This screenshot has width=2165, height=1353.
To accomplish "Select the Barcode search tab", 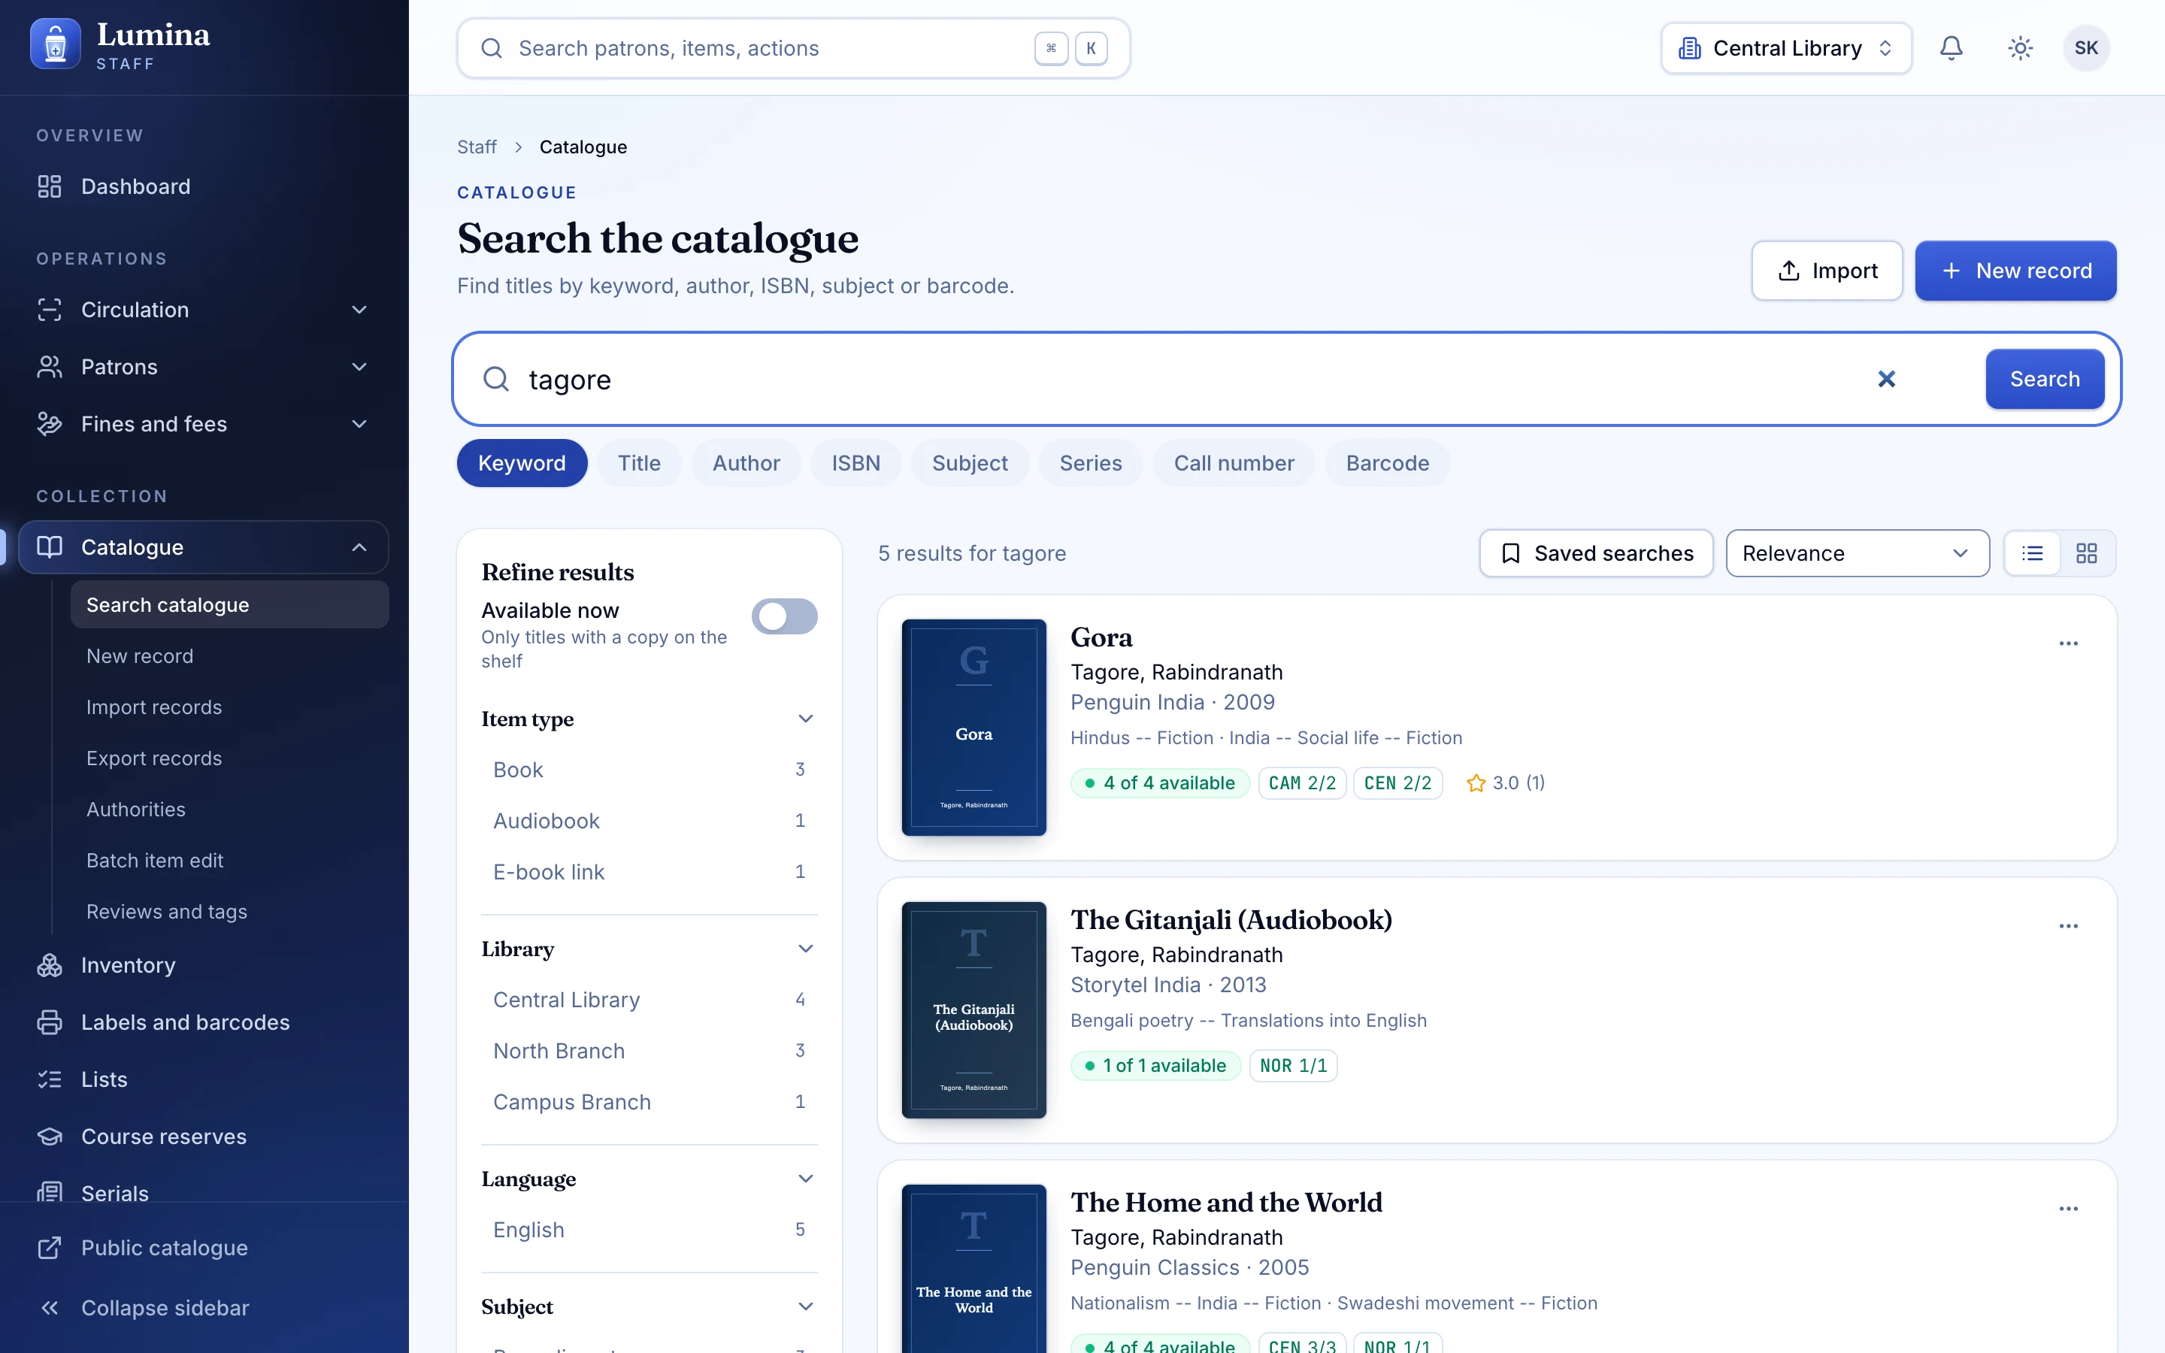I will 1388,464.
